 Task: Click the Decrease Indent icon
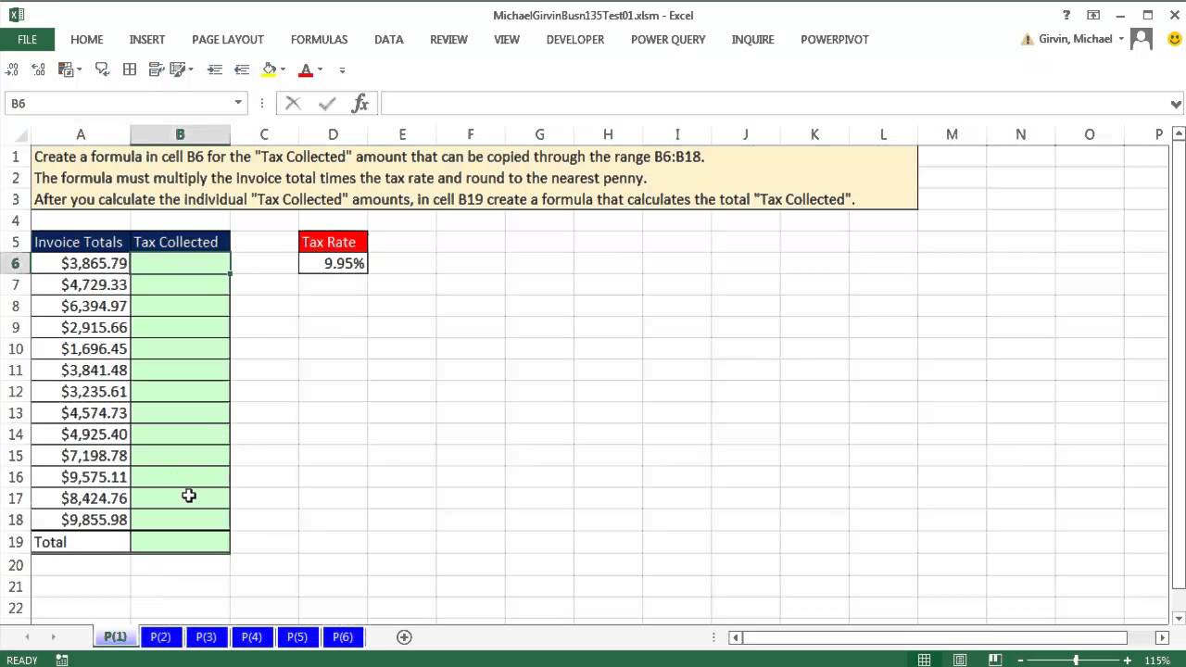point(242,69)
